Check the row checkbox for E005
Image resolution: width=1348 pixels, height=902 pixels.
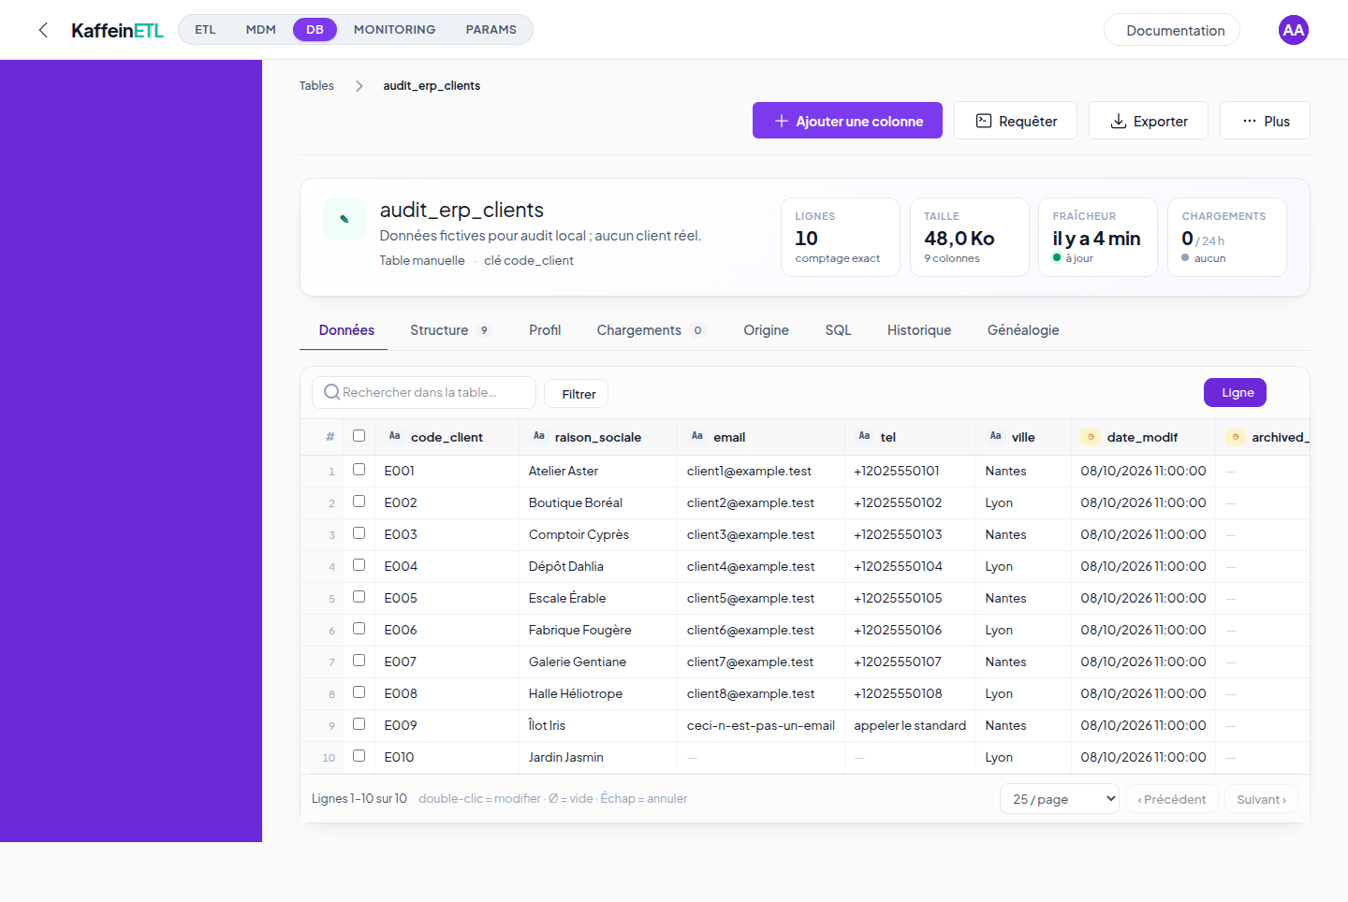pos(359,597)
